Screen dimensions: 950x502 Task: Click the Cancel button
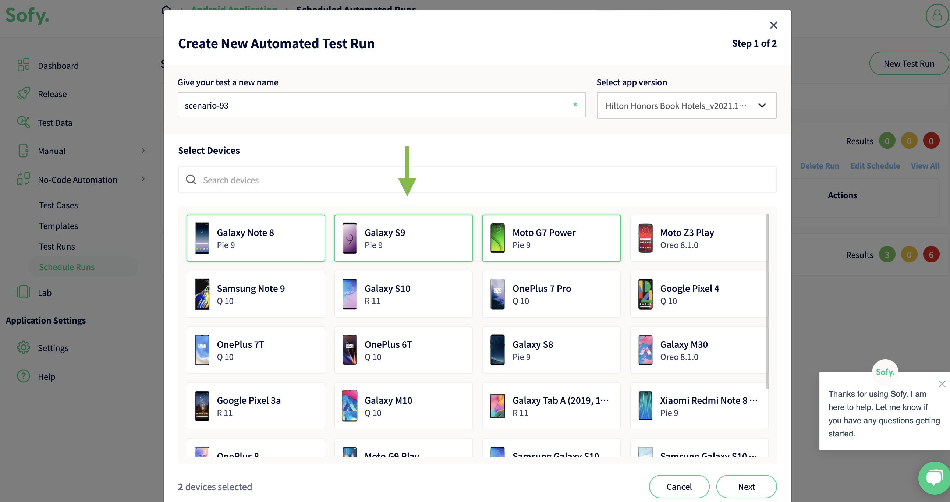pyautogui.click(x=679, y=487)
